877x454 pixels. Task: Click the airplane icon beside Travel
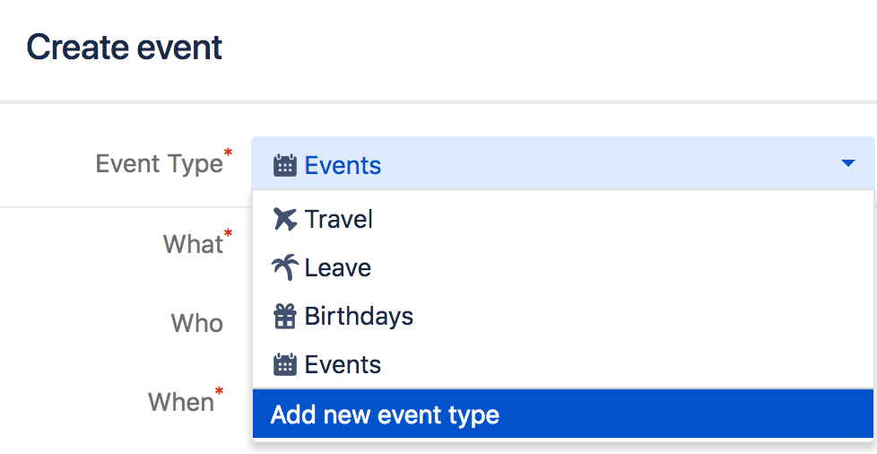[x=284, y=219]
